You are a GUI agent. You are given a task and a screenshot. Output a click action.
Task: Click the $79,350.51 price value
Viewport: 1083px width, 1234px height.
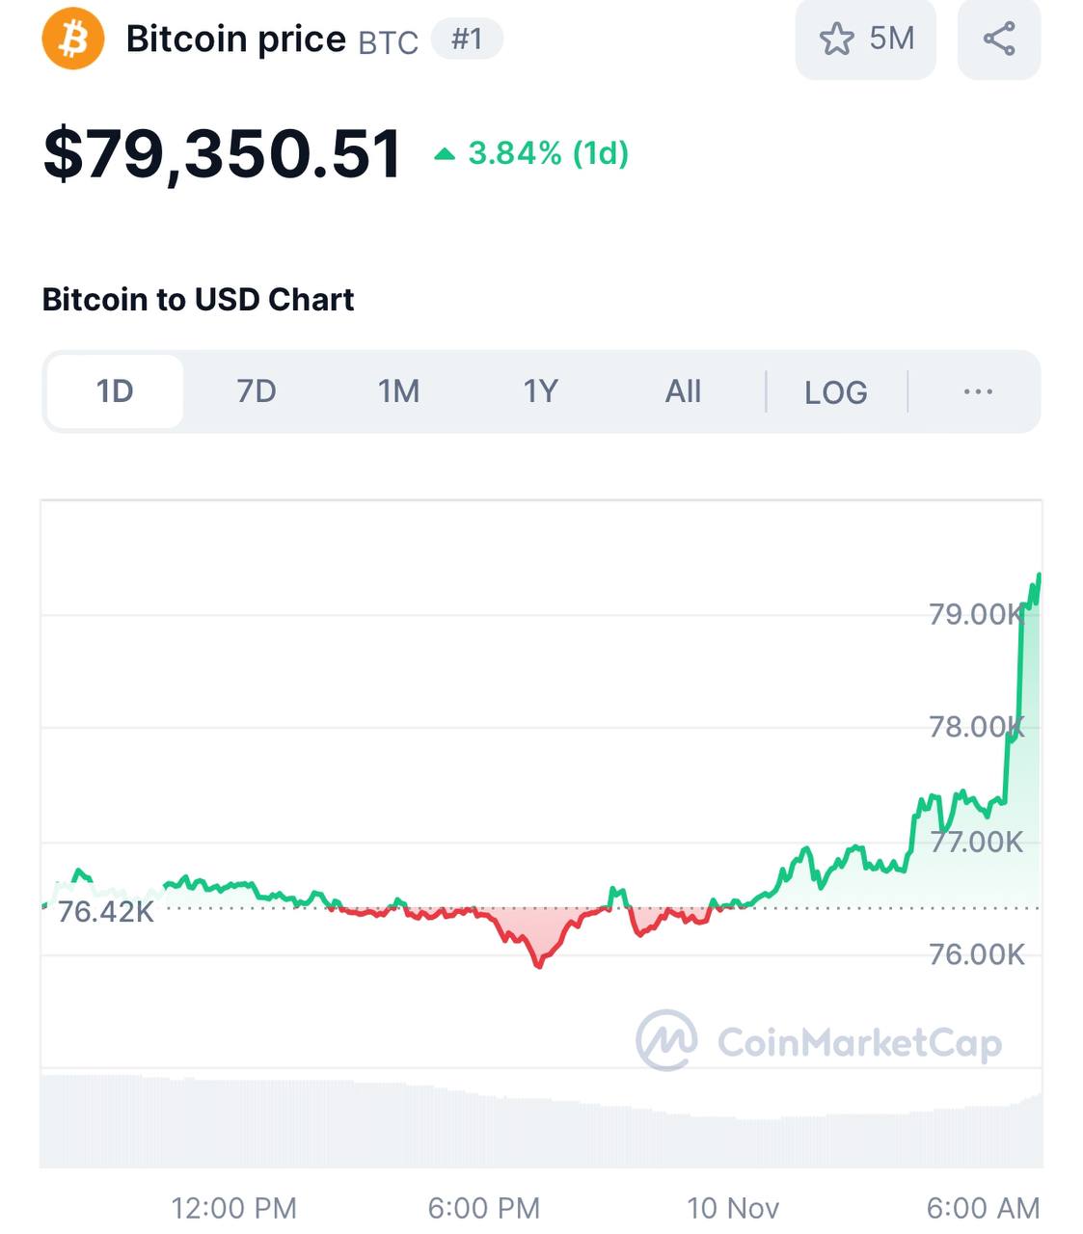[x=223, y=154]
